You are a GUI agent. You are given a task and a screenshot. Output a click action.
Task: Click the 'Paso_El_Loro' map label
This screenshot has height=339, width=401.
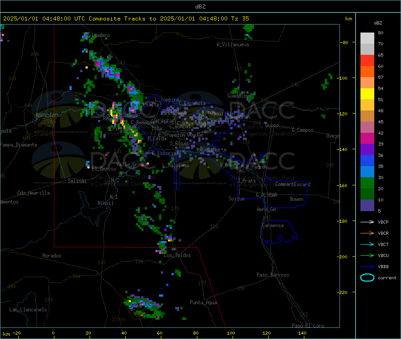click(x=308, y=326)
